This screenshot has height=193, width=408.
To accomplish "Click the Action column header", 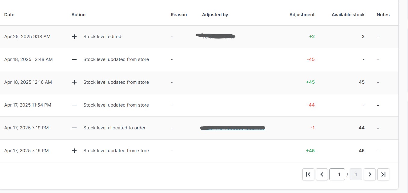I will 78,15.
